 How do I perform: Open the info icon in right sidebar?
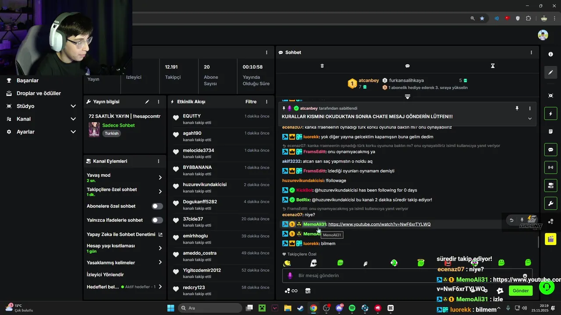coord(550,54)
